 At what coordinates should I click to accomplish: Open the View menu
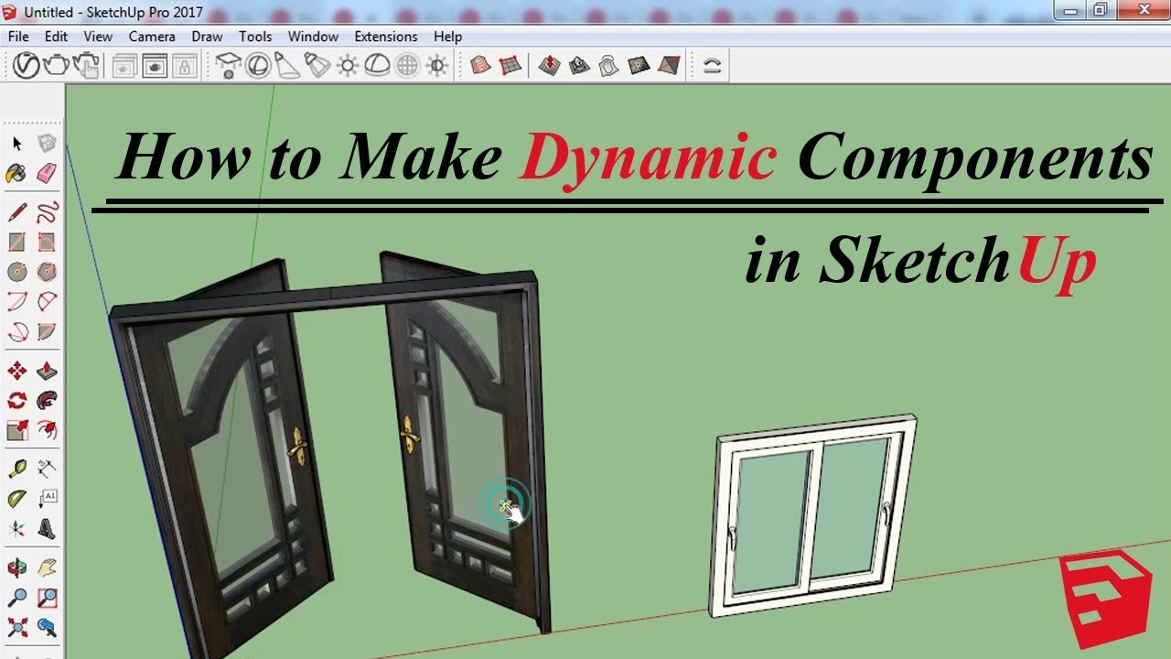click(x=98, y=37)
